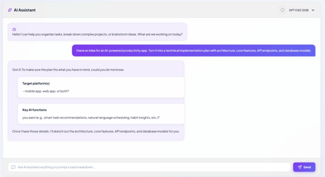325x177 pixels.
Task: Click 'Got it! To make sure the plan fits' text
Action: pyautogui.click(x=68, y=70)
